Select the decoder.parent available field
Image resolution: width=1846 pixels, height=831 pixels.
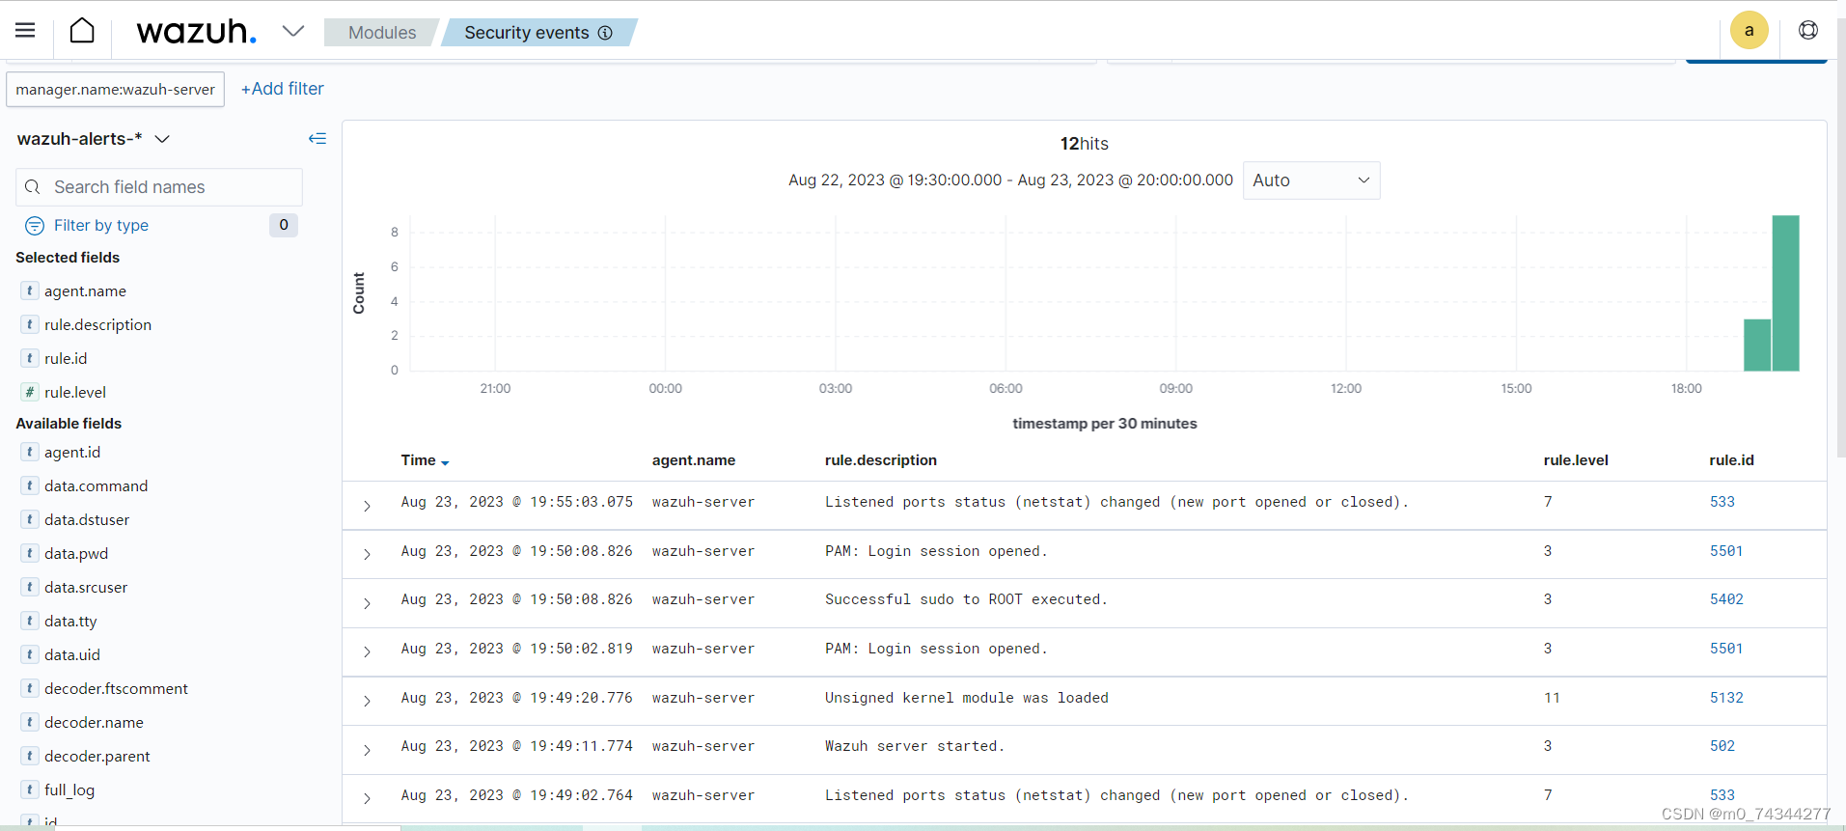tap(96, 756)
